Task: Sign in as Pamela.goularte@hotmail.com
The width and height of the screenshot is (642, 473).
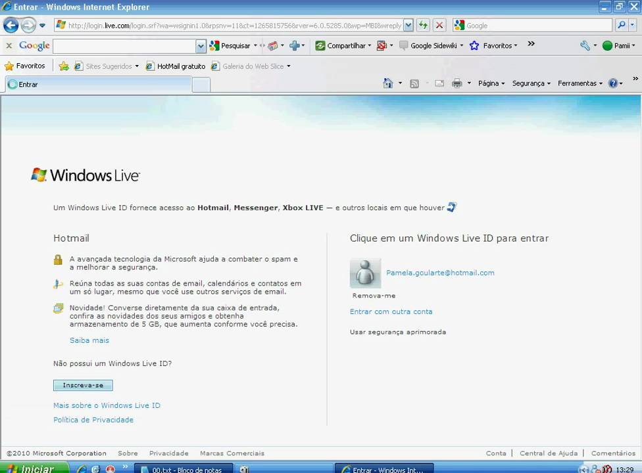Action: (x=440, y=273)
